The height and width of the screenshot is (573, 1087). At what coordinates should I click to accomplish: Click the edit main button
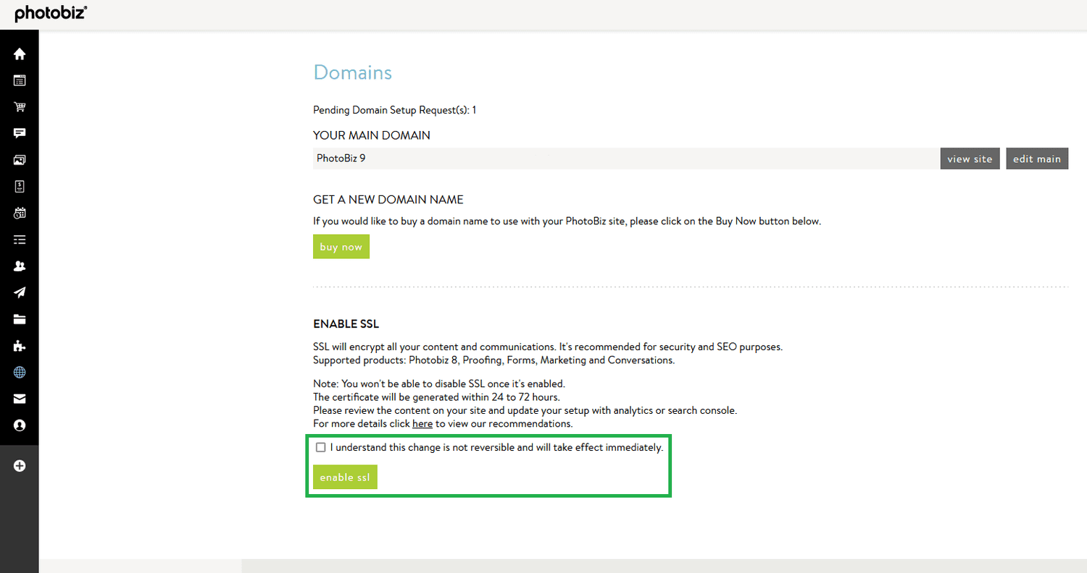click(1036, 158)
